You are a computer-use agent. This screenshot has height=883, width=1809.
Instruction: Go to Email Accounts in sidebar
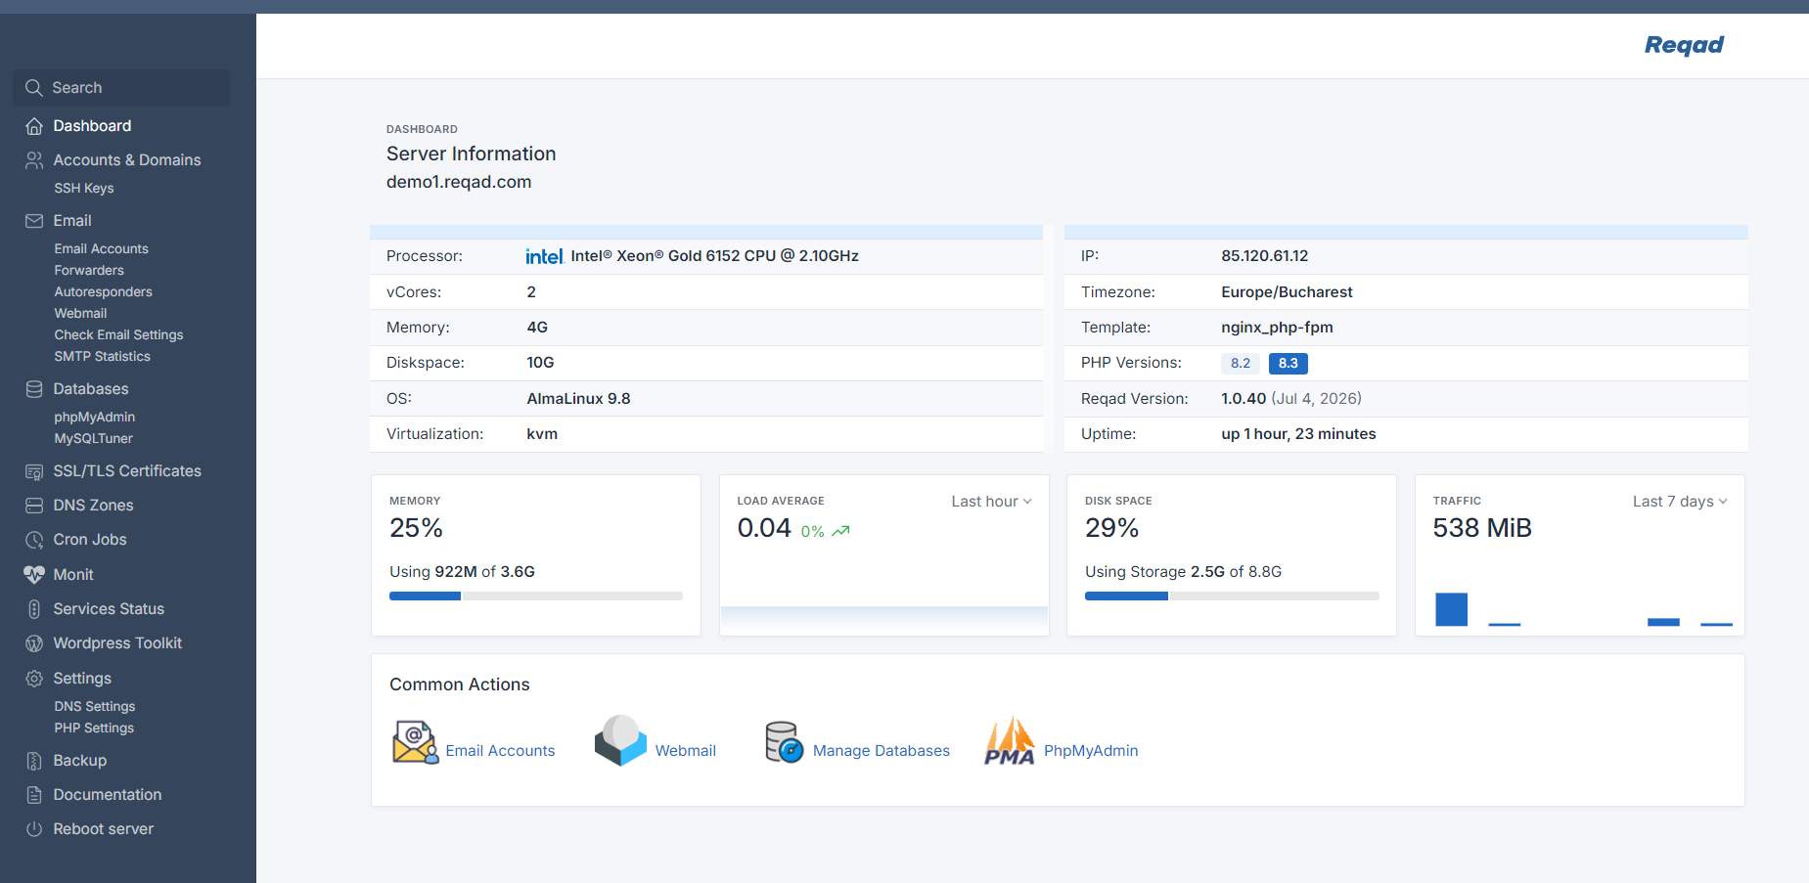102,249
